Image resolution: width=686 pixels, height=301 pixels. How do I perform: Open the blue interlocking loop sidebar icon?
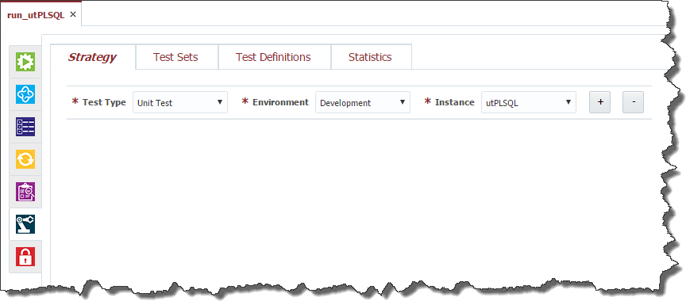pyautogui.click(x=25, y=94)
